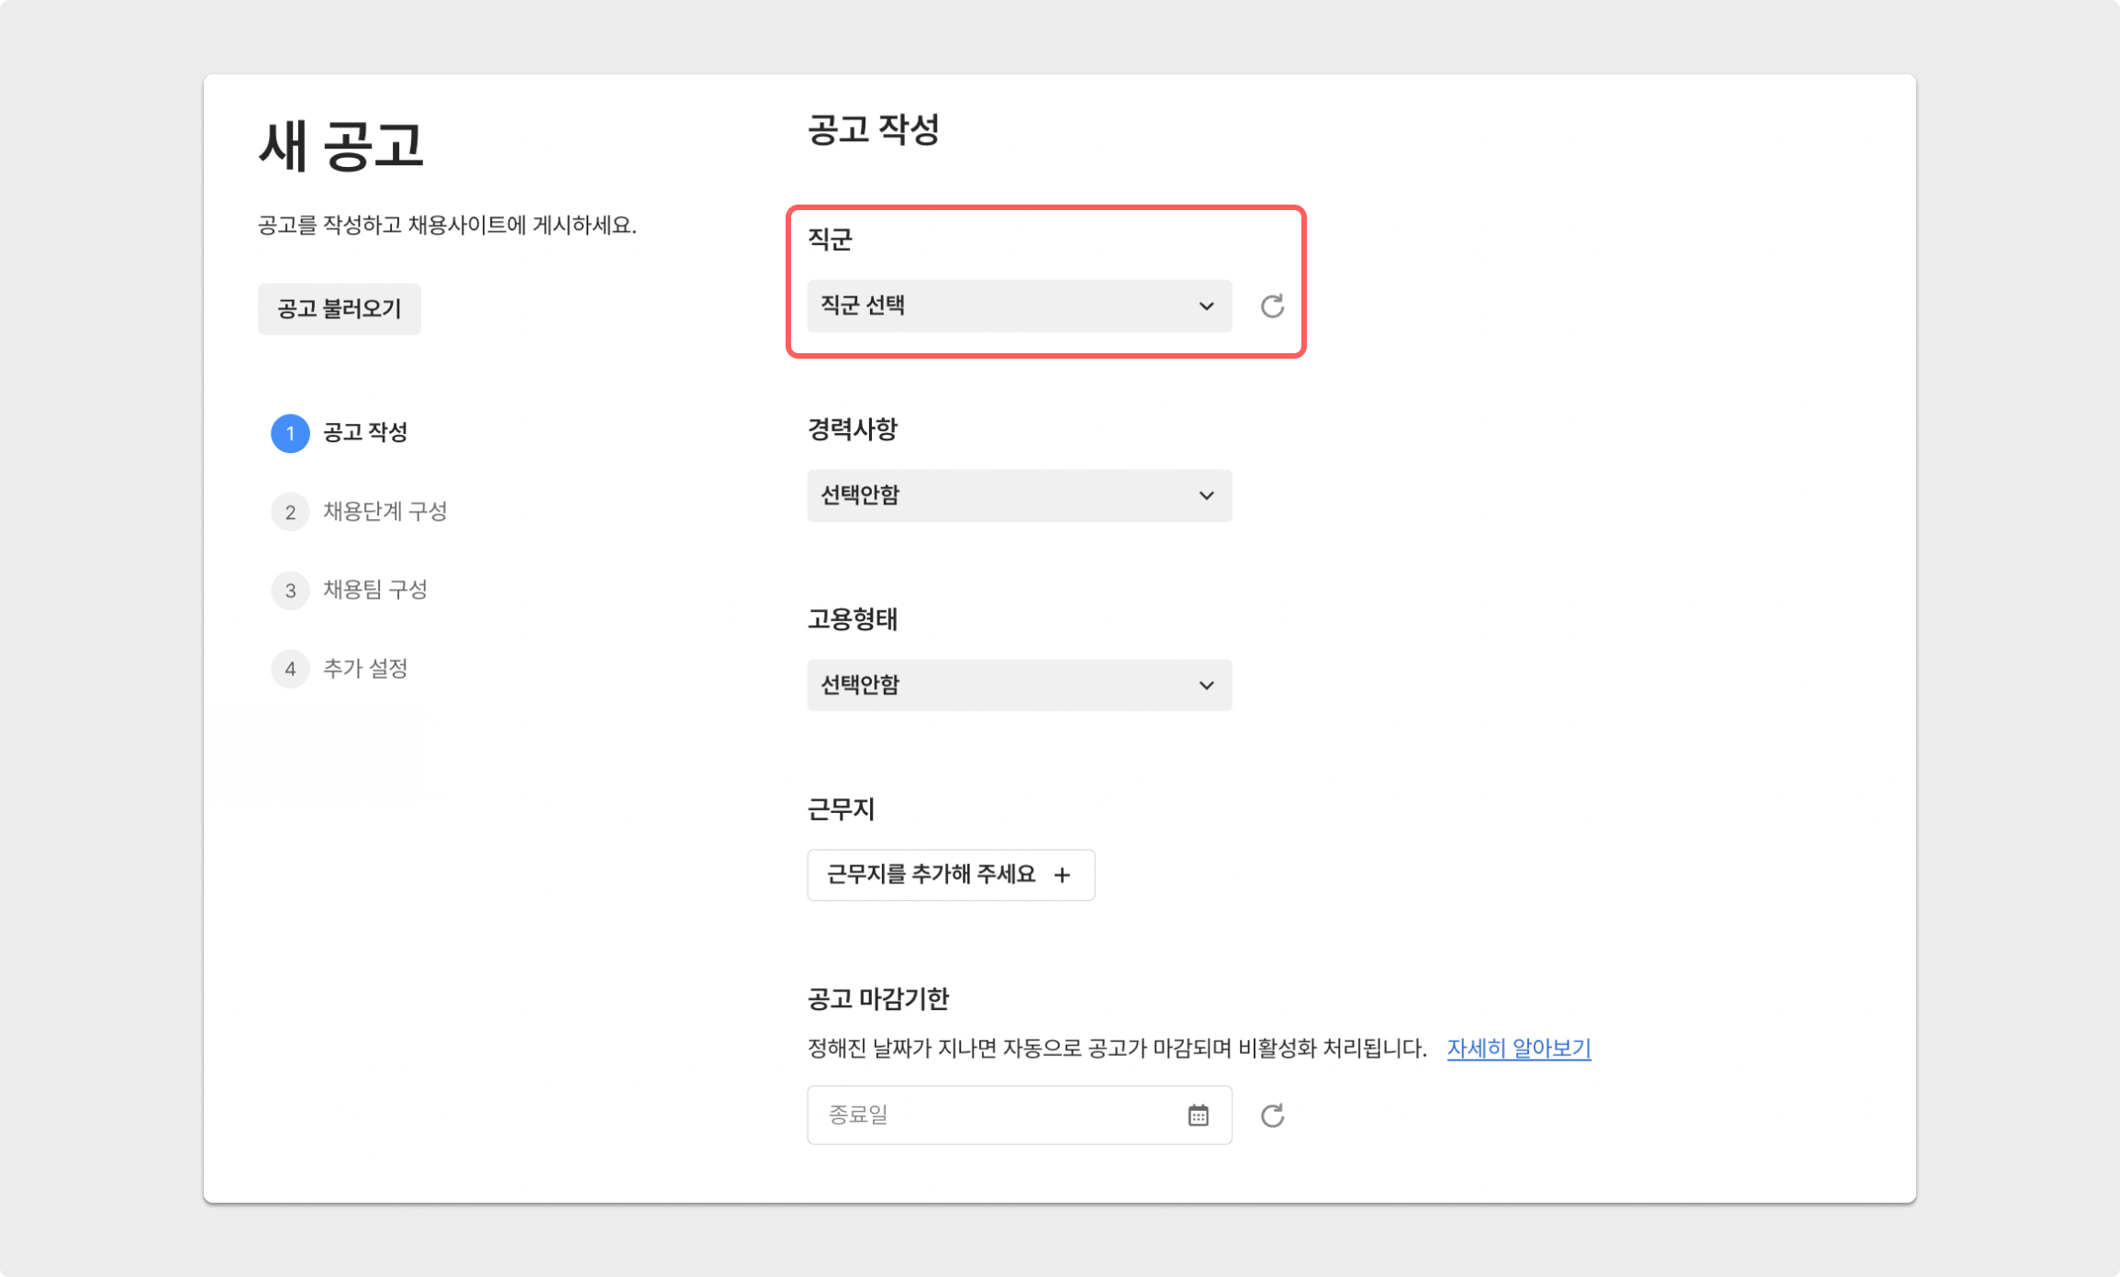Image resolution: width=2120 pixels, height=1277 pixels.
Task: Click step 2 circle icon
Action: (x=290, y=512)
